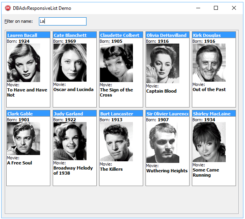The image size is (245, 219).
Task: Select the Kirk Douglas card header
Action: (x=214, y=35)
